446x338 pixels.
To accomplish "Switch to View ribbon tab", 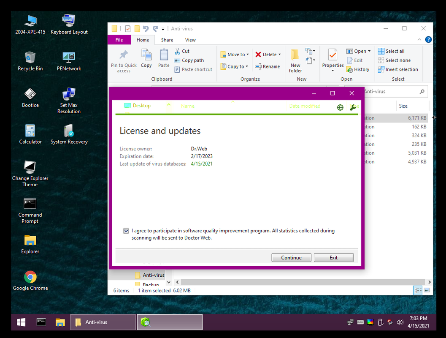I will pyautogui.click(x=190, y=40).
